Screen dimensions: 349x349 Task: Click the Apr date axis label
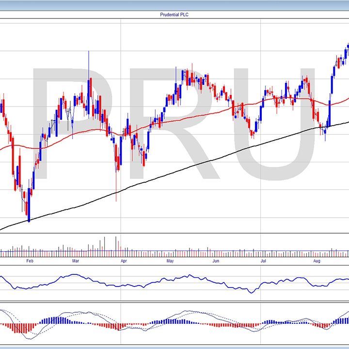point(124,261)
